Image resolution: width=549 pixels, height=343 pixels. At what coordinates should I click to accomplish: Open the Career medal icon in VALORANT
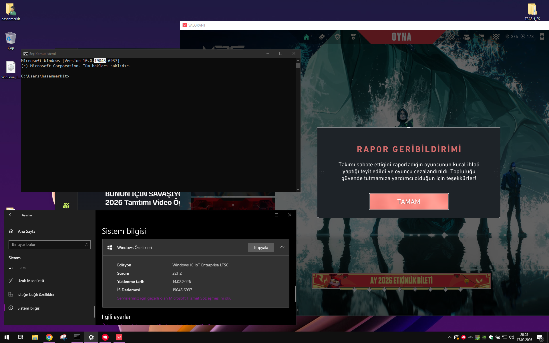click(353, 37)
